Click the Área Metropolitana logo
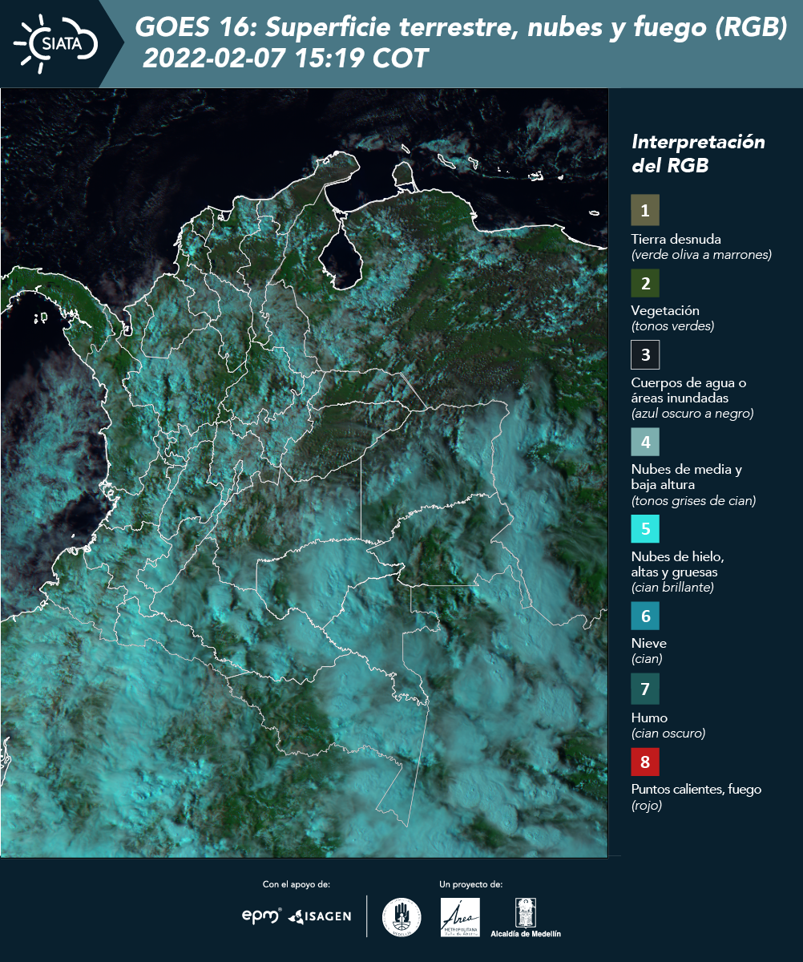 [461, 917]
